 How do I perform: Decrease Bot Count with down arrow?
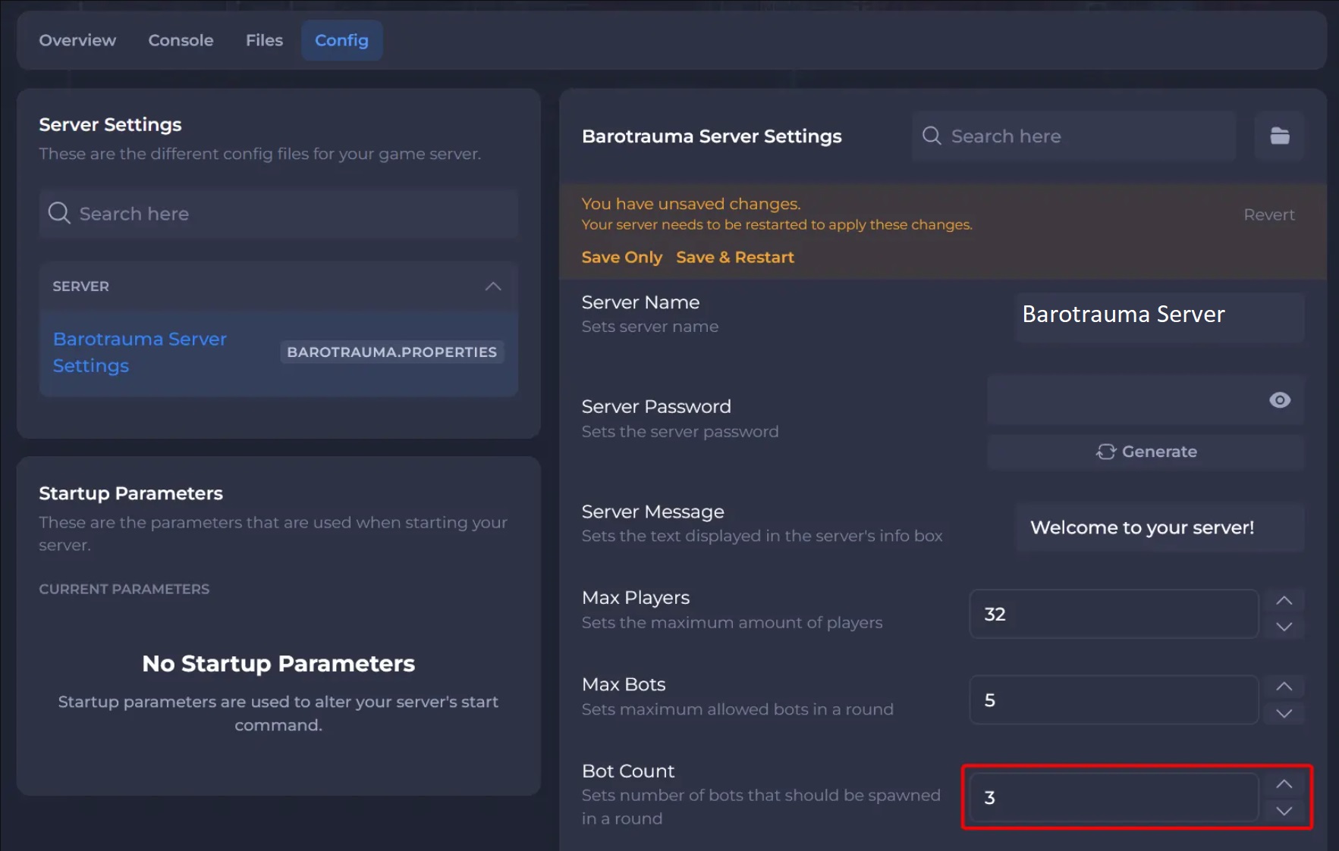(x=1284, y=811)
